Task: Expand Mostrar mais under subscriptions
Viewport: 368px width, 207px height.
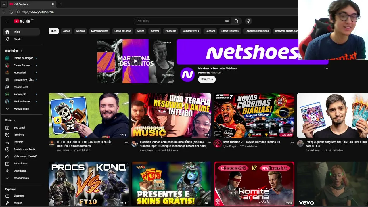Action: click(x=21, y=109)
